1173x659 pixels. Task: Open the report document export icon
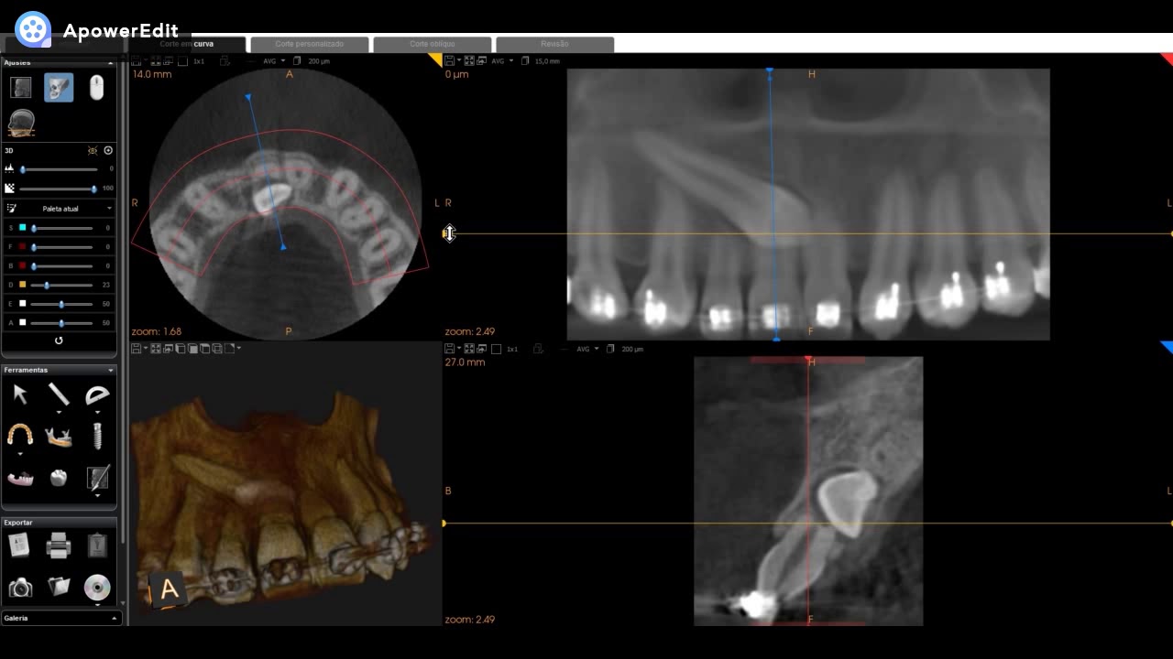click(19, 546)
